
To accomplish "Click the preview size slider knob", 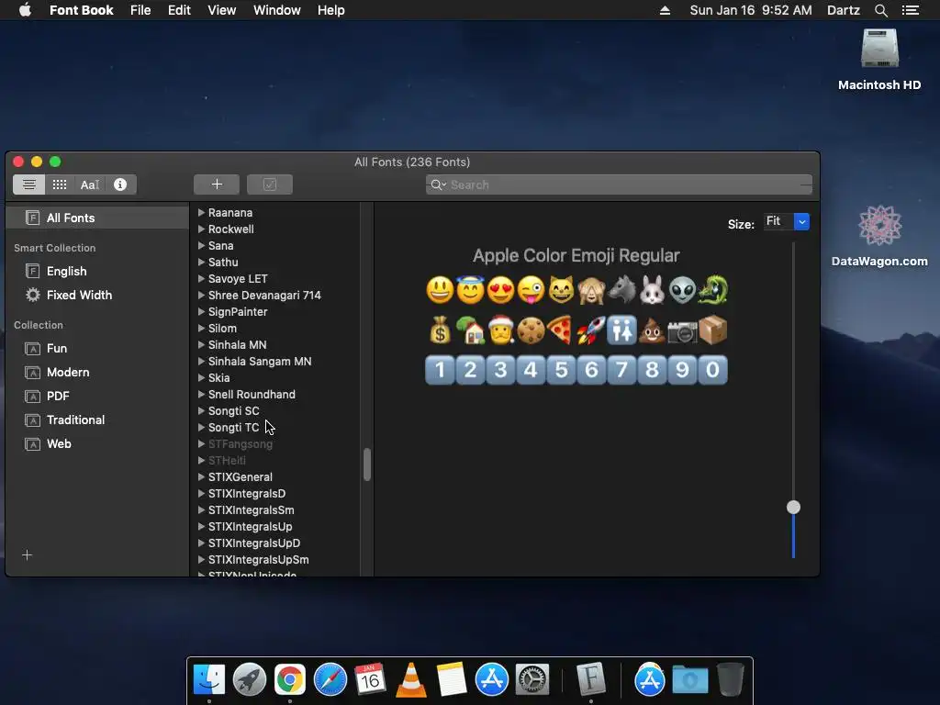I will (793, 507).
